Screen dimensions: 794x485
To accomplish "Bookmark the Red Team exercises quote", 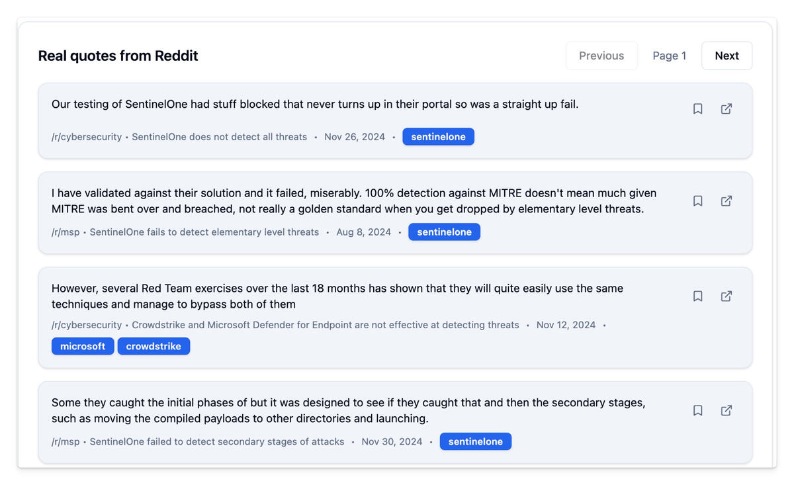I will [x=697, y=296].
